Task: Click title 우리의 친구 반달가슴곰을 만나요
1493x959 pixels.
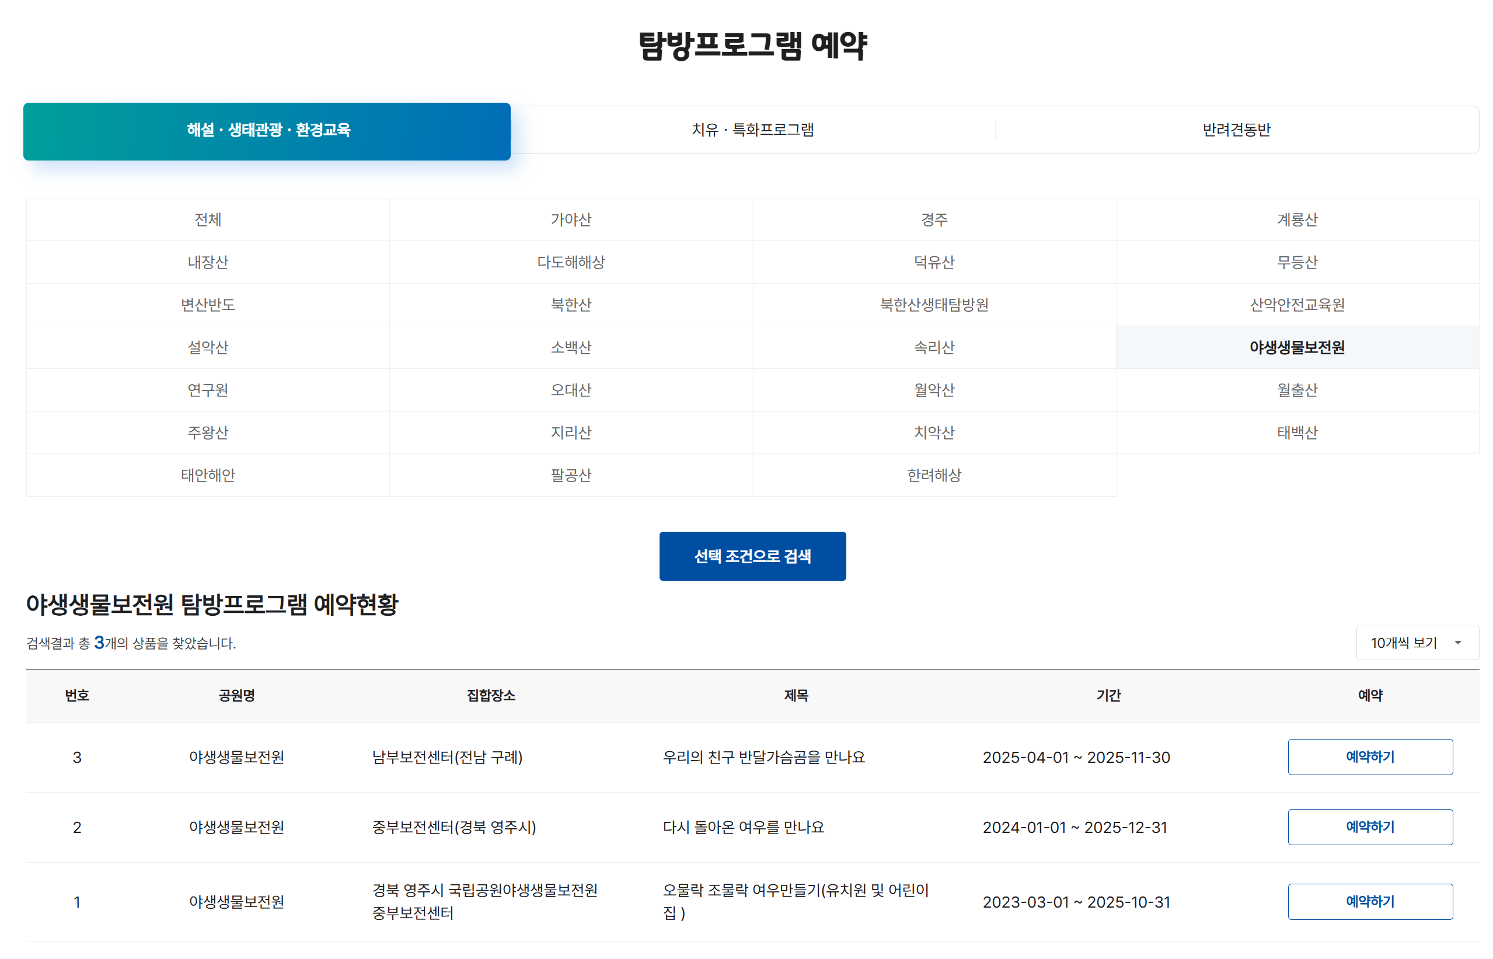Action: tap(763, 757)
